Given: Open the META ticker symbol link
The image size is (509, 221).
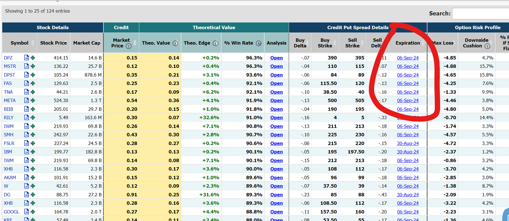Looking at the screenshot, I should (10, 101).
